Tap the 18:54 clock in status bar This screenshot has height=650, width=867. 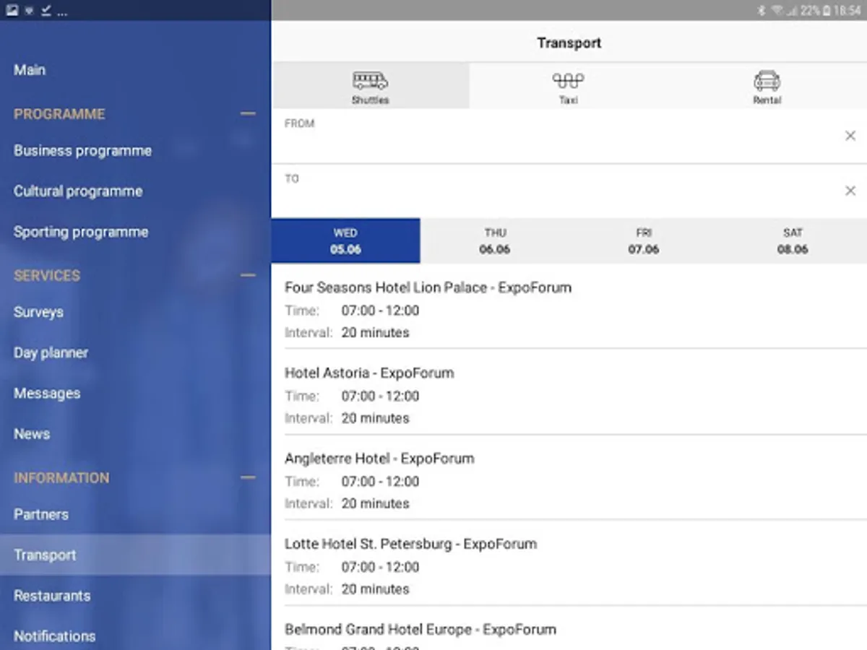(847, 10)
